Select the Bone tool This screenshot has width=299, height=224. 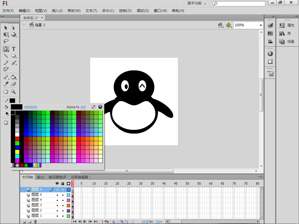6,77
